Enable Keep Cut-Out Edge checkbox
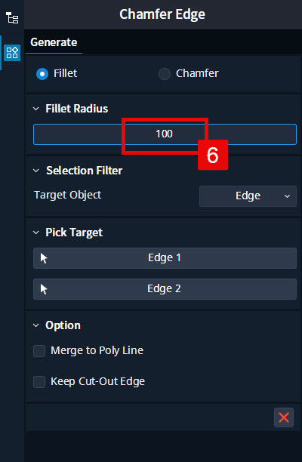The image size is (302, 462). tap(39, 382)
